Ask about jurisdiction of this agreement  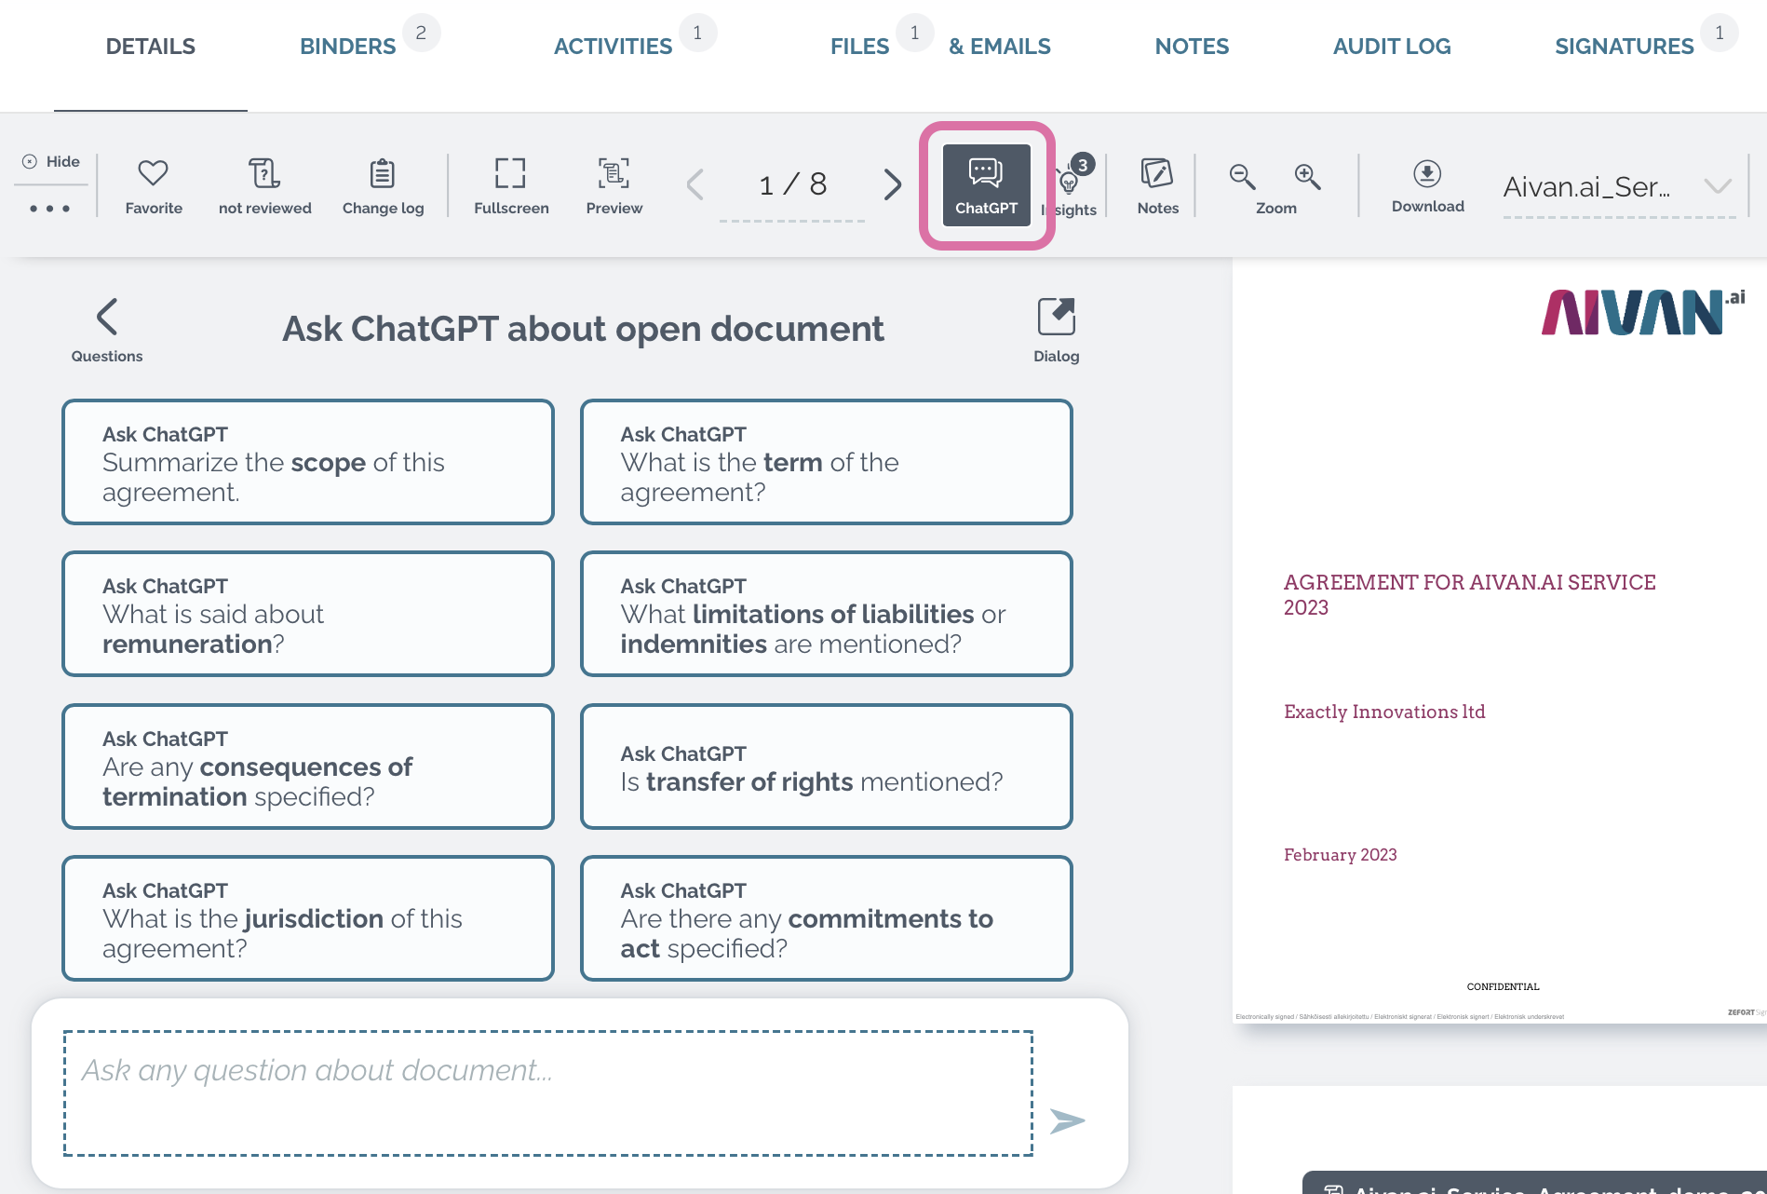click(308, 918)
